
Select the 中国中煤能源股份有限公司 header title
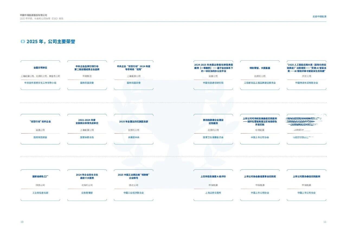point(34,15)
